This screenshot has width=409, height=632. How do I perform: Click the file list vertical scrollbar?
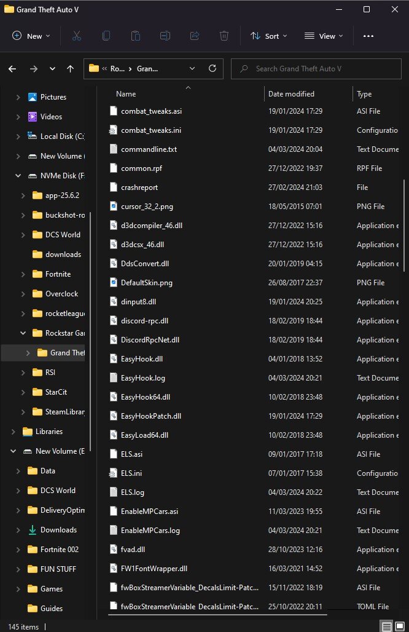pyautogui.click(x=403, y=226)
